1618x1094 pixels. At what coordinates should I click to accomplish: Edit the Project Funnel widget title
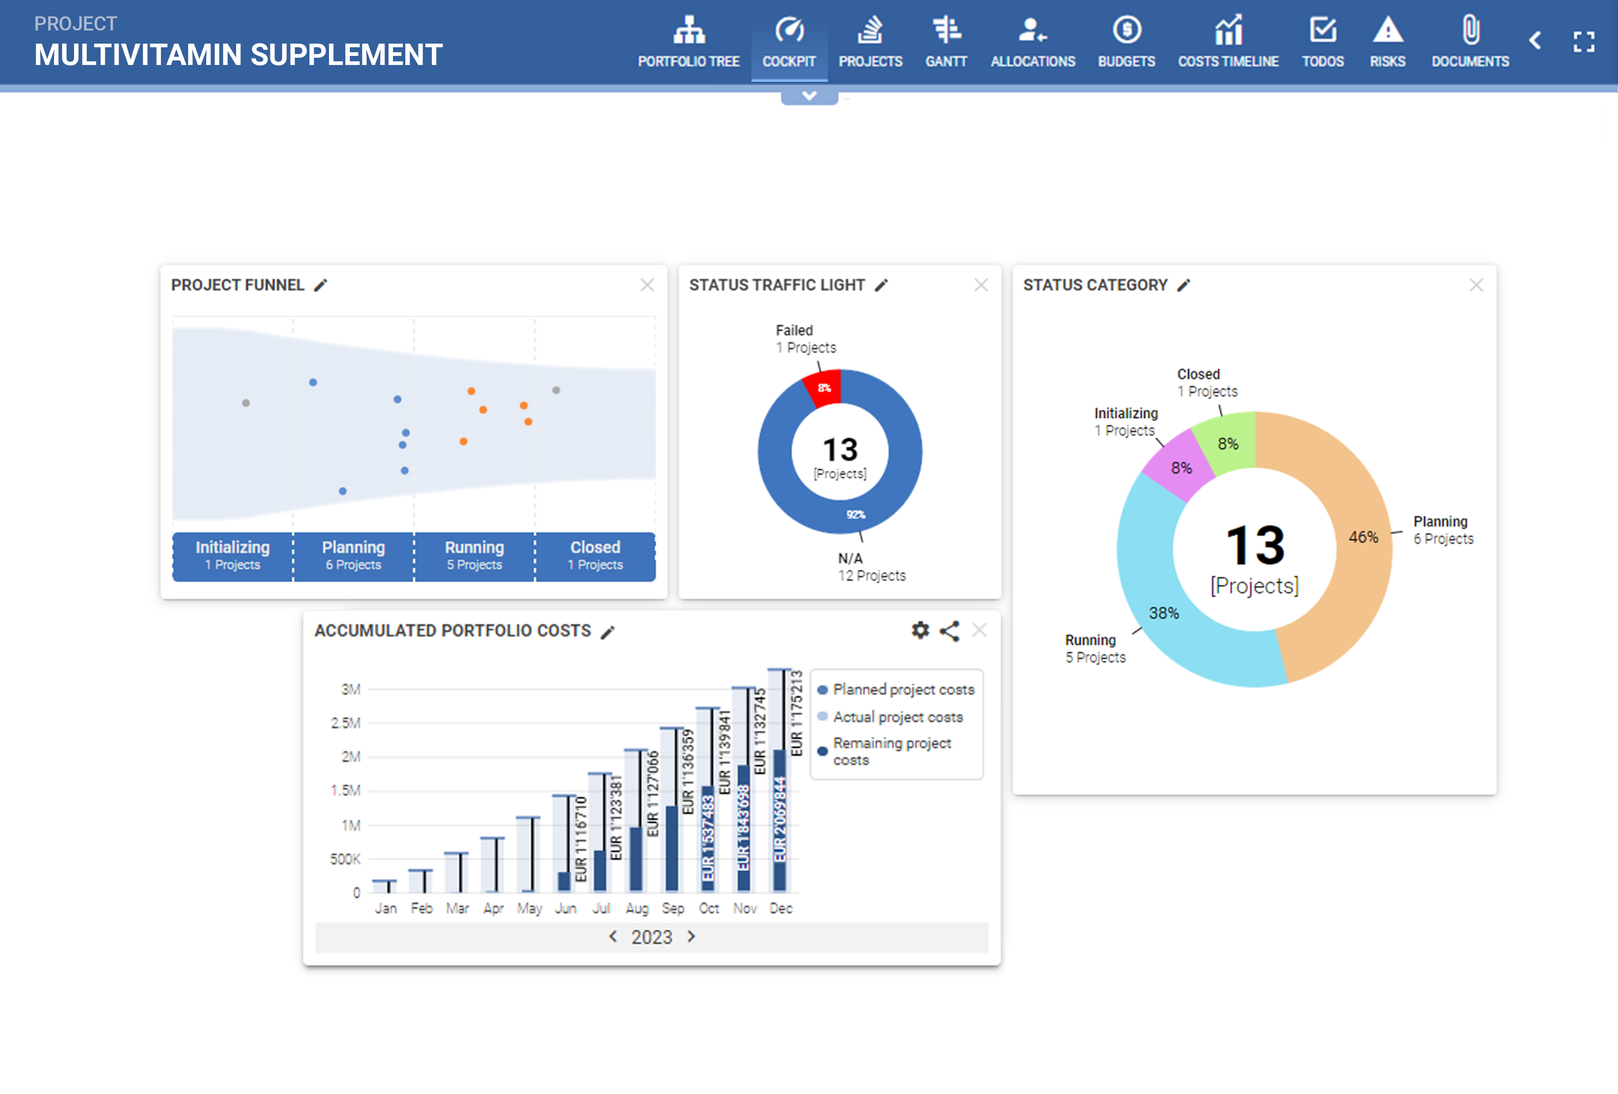click(320, 285)
